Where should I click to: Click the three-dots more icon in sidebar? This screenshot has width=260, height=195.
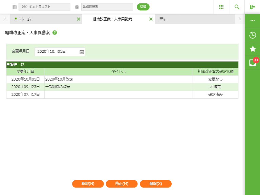253,21
